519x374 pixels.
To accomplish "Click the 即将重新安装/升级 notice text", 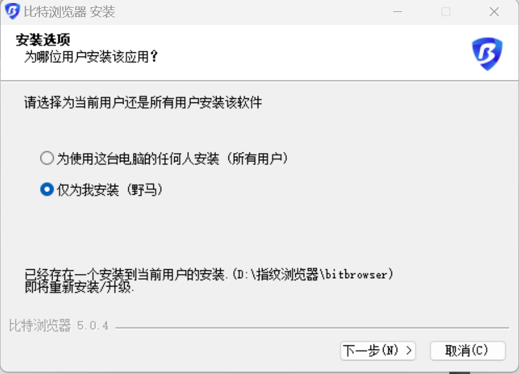I will 79,287.
